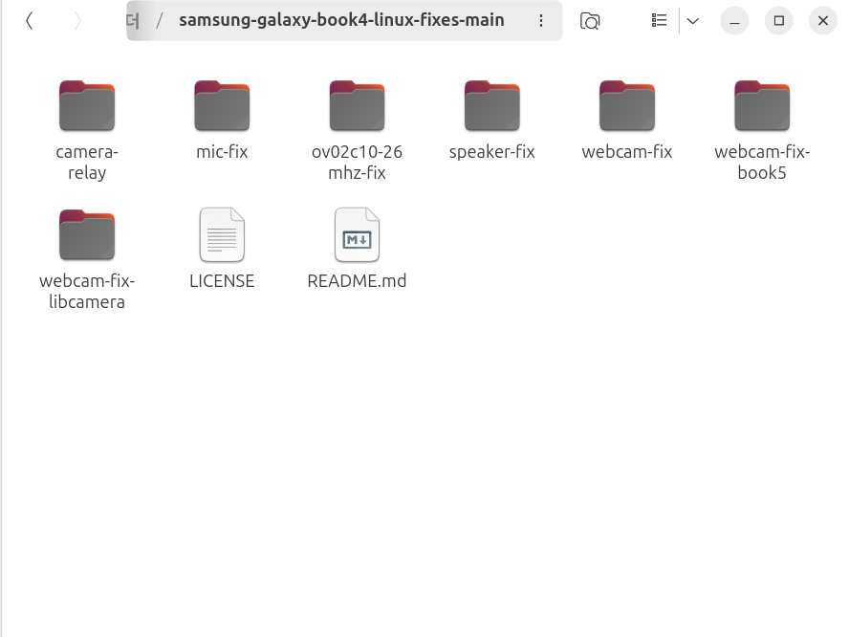849x637 pixels.
Task: Minimize the file manager window
Action: (735, 21)
